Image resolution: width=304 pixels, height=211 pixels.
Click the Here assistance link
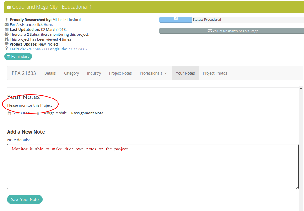click(x=48, y=25)
